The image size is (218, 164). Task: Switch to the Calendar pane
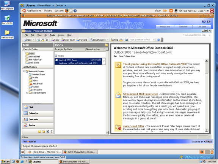pyautogui.click(x=38, y=113)
